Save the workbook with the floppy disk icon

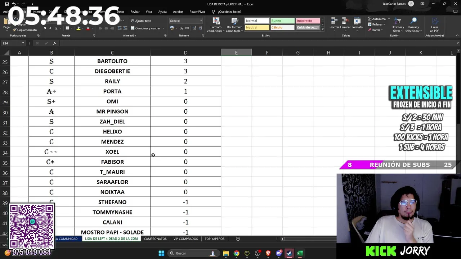pyautogui.click(x=7, y=4)
